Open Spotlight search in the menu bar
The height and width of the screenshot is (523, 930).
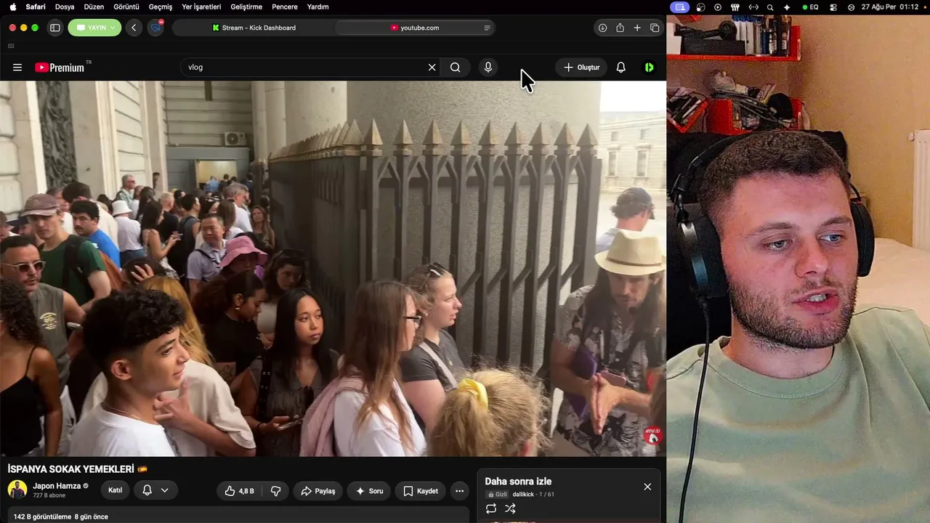coord(770,7)
